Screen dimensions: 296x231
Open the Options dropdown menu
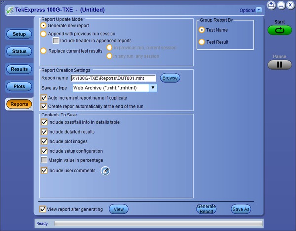[x=251, y=10]
